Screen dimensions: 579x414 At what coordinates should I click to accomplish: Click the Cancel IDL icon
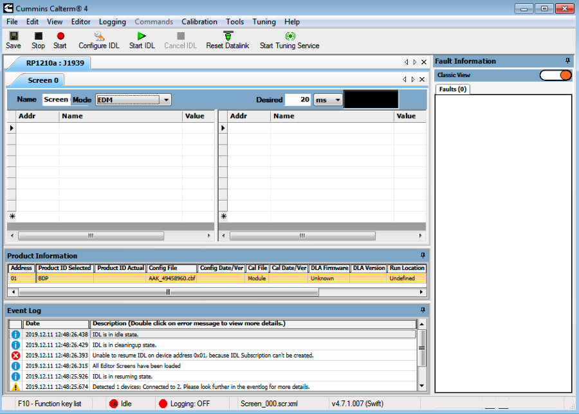coord(181,36)
